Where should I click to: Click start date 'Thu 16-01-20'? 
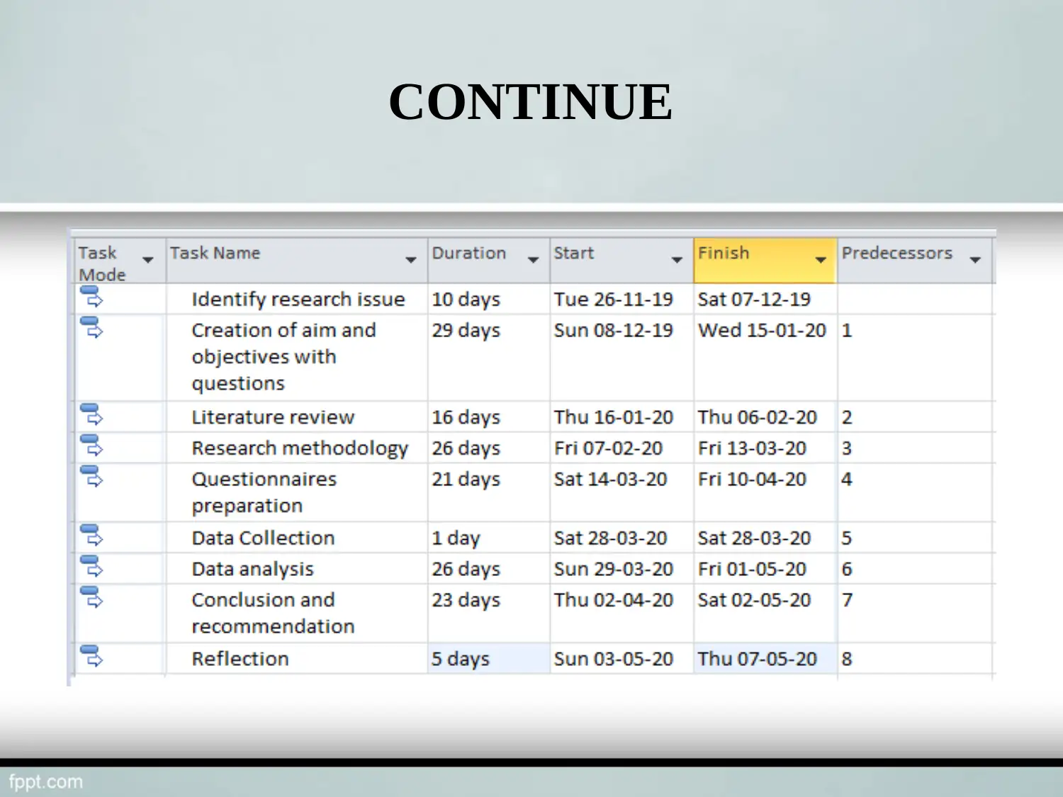613,417
